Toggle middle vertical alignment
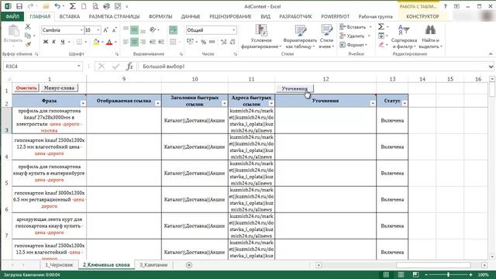The image size is (496, 279). click(134, 30)
